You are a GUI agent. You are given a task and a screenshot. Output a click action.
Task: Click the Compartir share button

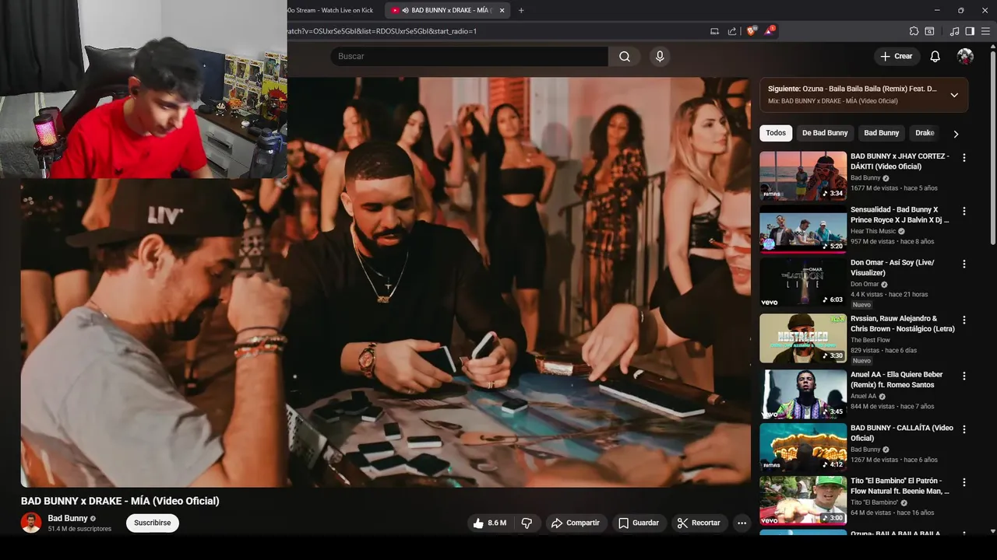click(575, 523)
